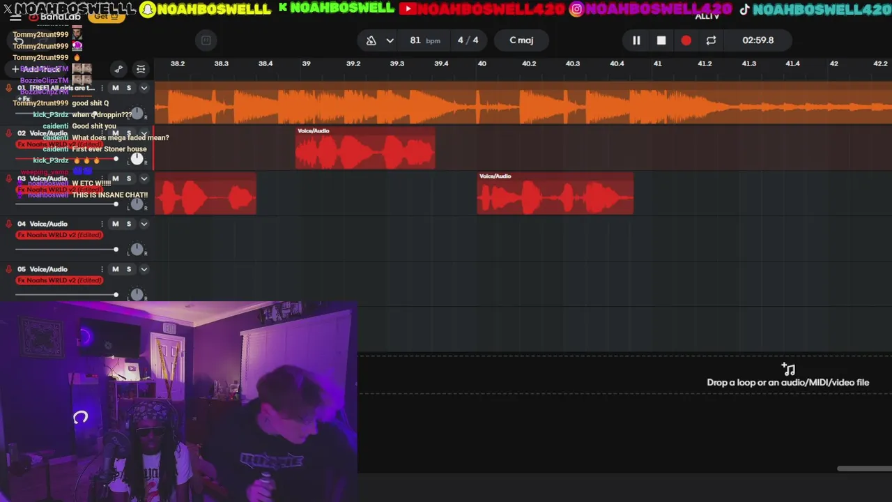Image resolution: width=892 pixels, height=502 pixels.
Task: Open the C maj key selector
Action: 521,40
